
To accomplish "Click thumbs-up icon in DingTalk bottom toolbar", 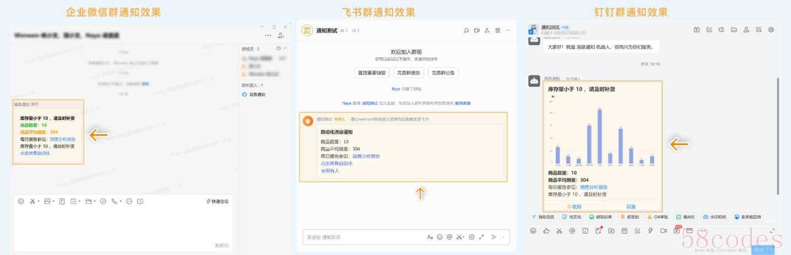I will pyautogui.click(x=546, y=231).
